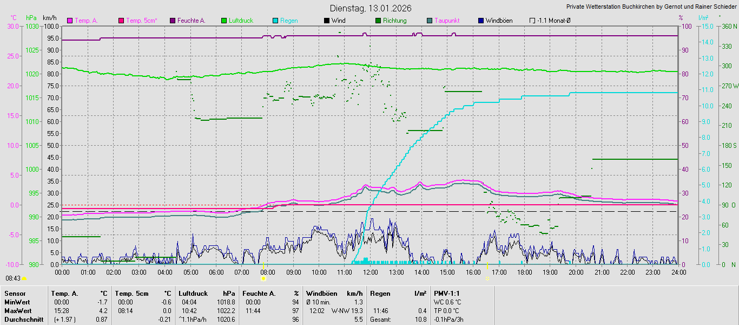Click the 08:43 day length indicator

pyautogui.click(x=13, y=278)
